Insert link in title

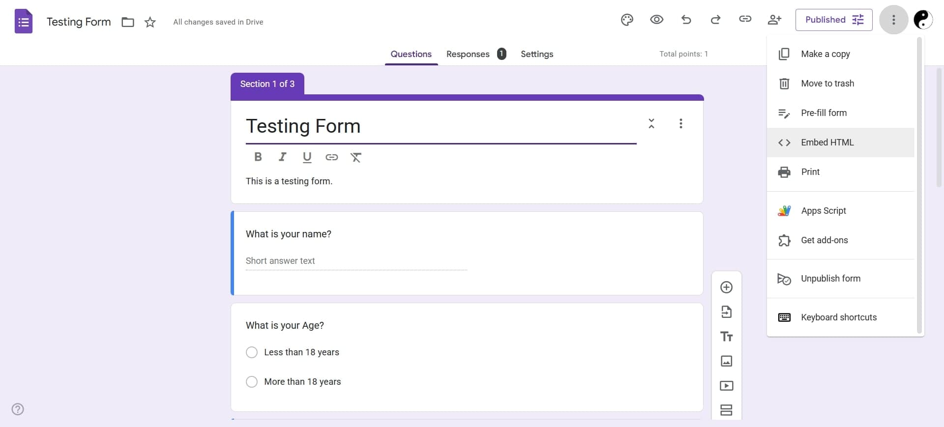[331, 157]
